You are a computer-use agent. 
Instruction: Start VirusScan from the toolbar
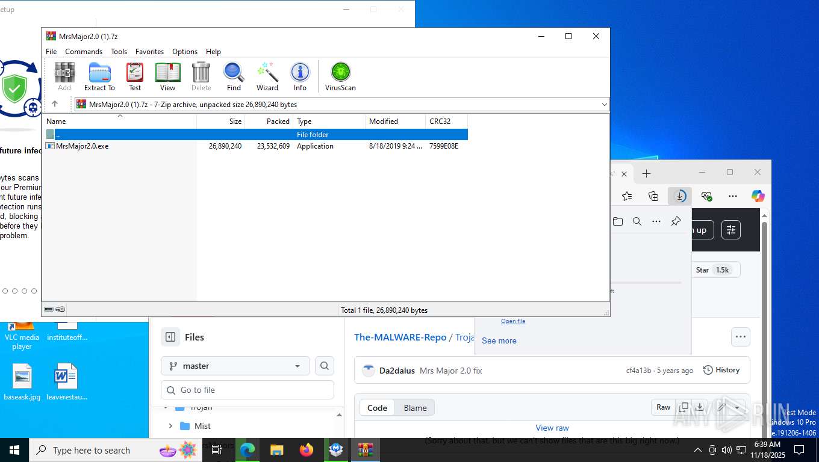340,76
